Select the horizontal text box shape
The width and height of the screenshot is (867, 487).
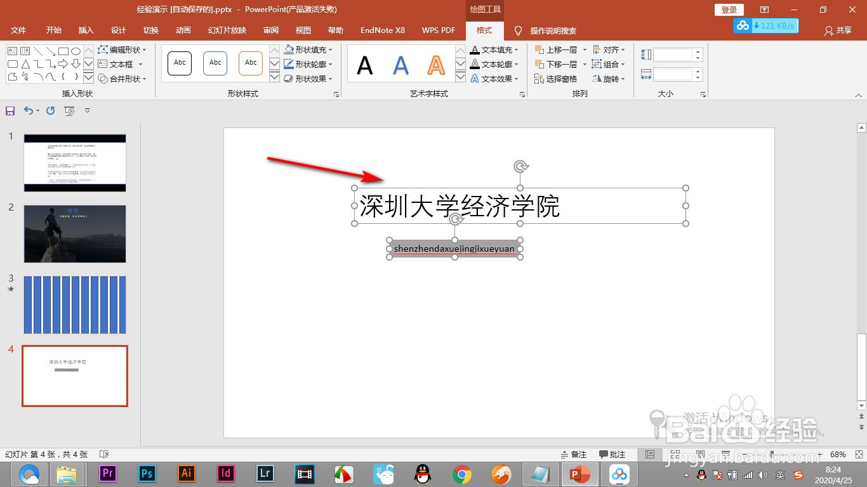[x=12, y=51]
